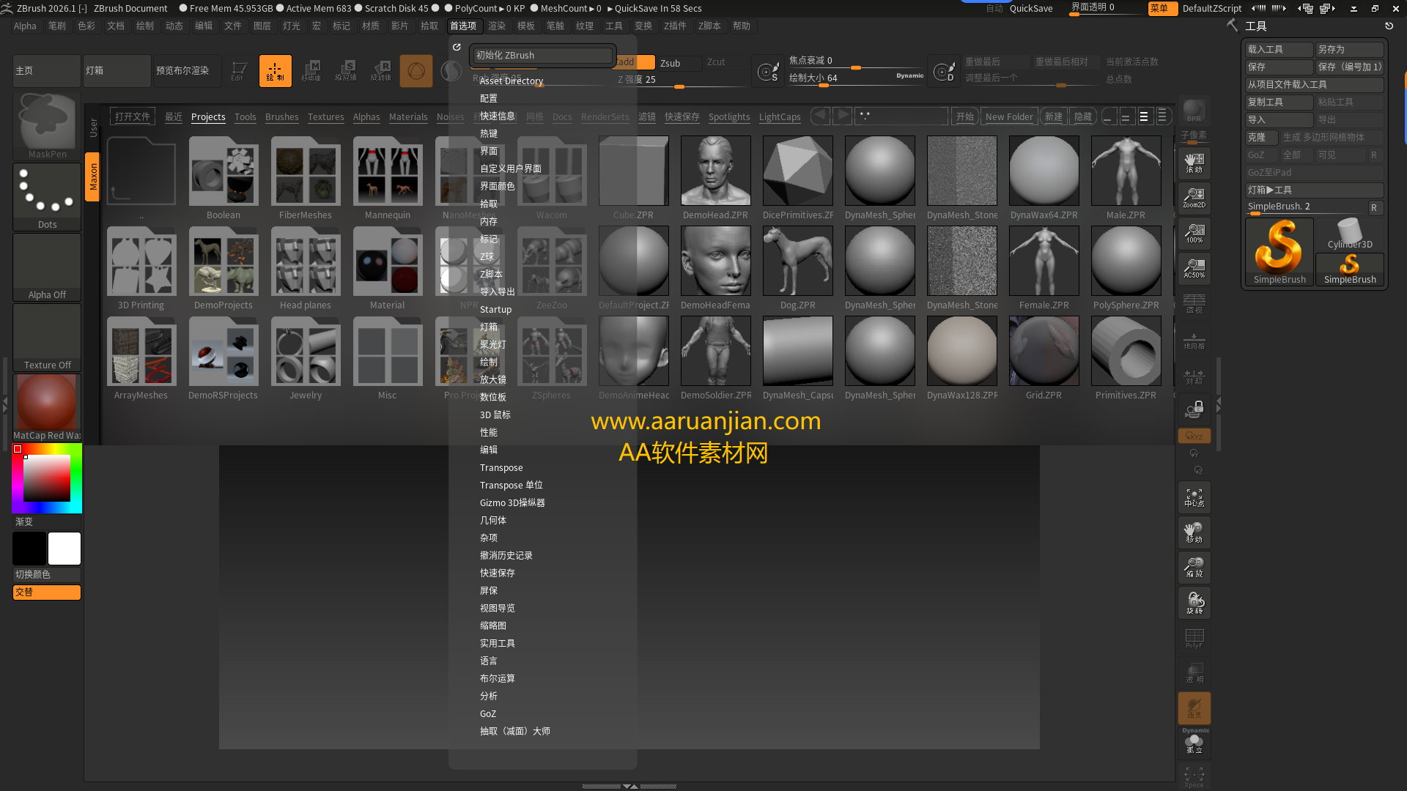Activate the 移动轴 (Move) toolbar icon
This screenshot has width=1407, height=791.
(312, 70)
